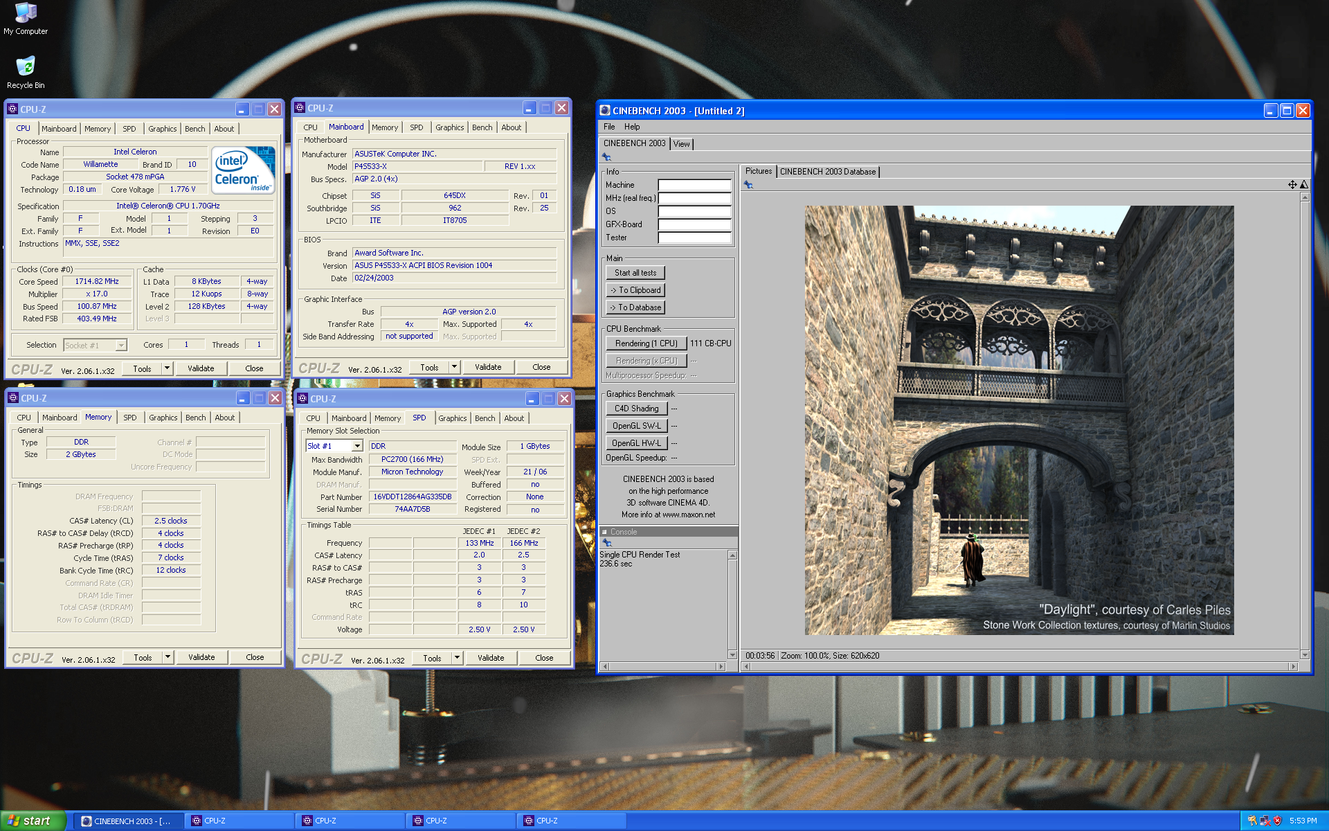1329x831 pixels.
Task: Select About tab in CPU-Z Memory window
Action: [225, 418]
